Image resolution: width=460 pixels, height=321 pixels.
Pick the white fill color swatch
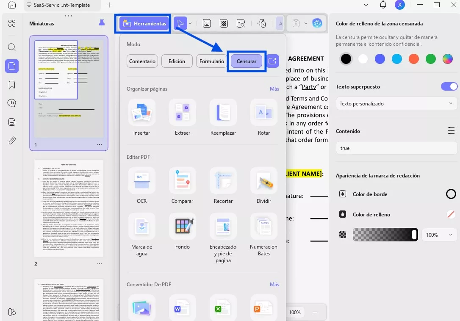coord(363,59)
